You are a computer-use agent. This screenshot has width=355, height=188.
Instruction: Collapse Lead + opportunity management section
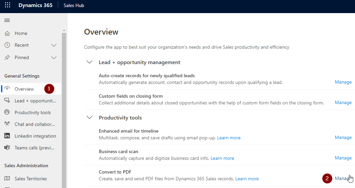[89, 62]
